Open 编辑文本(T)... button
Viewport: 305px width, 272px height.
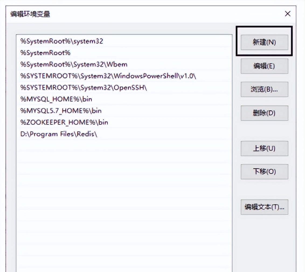264,207
